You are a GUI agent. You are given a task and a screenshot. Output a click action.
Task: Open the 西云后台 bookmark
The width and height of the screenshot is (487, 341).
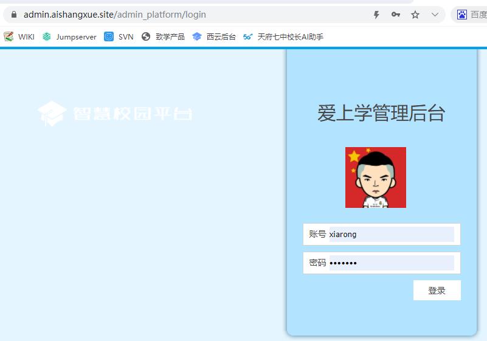pyautogui.click(x=214, y=36)
